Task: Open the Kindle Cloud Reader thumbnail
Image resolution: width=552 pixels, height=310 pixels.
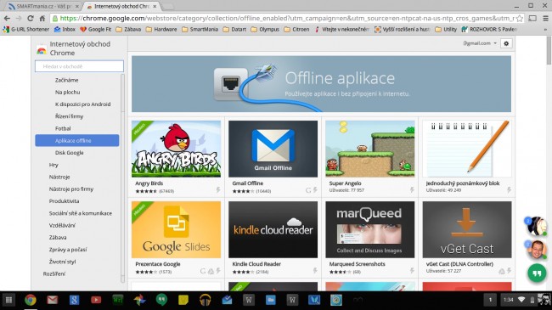Action: [273, 229]
